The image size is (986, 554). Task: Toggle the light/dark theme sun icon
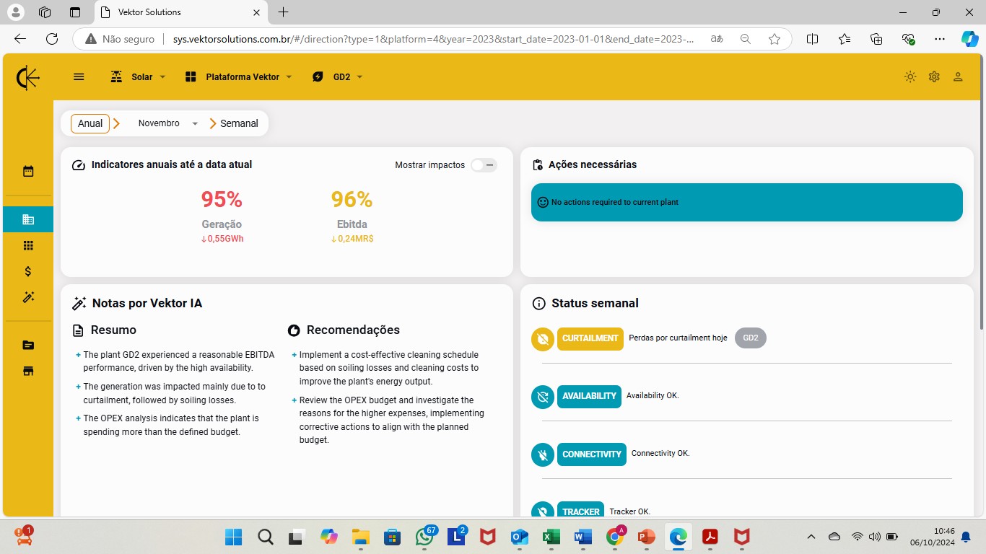pos(910,76)
